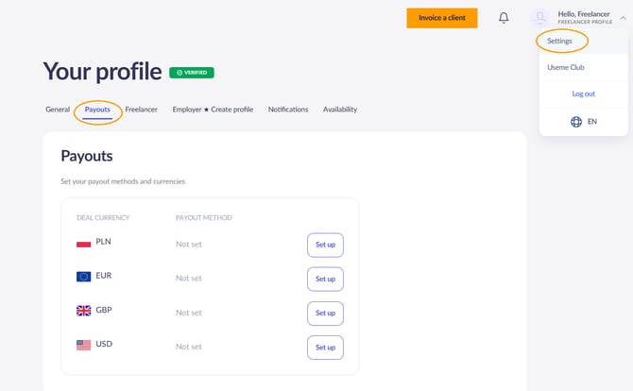Go to the Freelancer tab
This screenshot has height=391, width=633.
click(x=142, y=110)
